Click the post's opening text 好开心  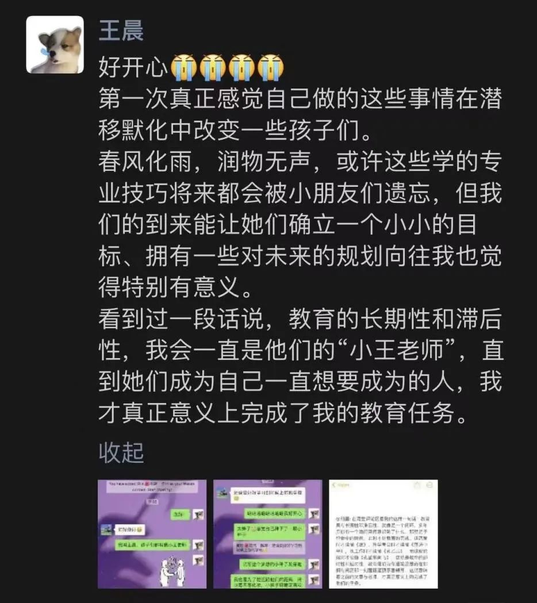point(133,68)
